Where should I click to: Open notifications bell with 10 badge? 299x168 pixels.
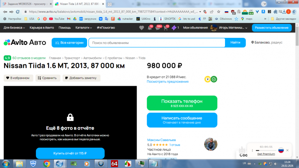(150, 28)
